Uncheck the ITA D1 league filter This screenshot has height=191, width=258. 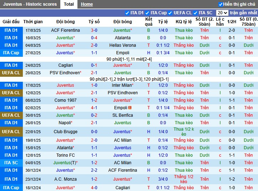pyautogui.click(x=127, y=13)
